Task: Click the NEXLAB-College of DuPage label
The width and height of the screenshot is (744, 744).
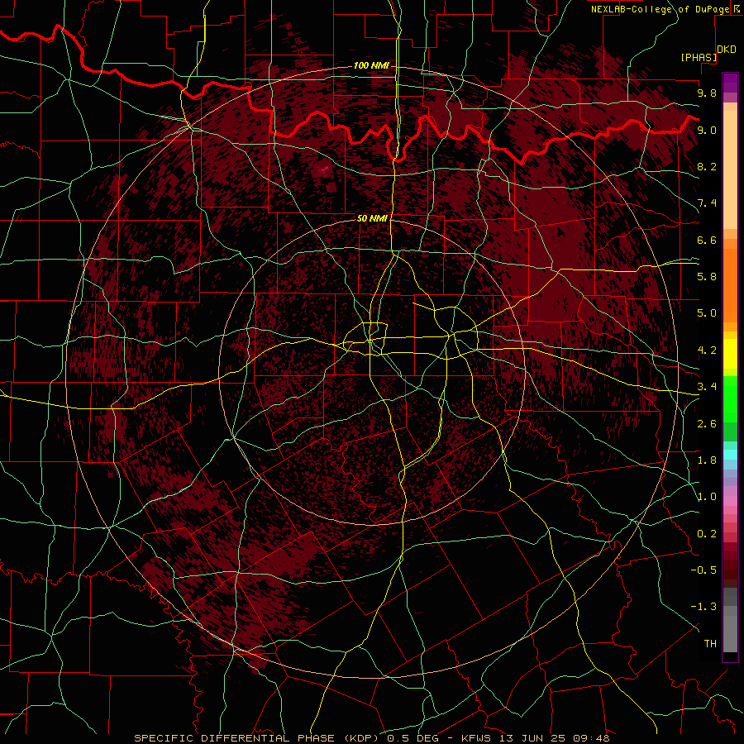Action: click(x=661, y=9)
